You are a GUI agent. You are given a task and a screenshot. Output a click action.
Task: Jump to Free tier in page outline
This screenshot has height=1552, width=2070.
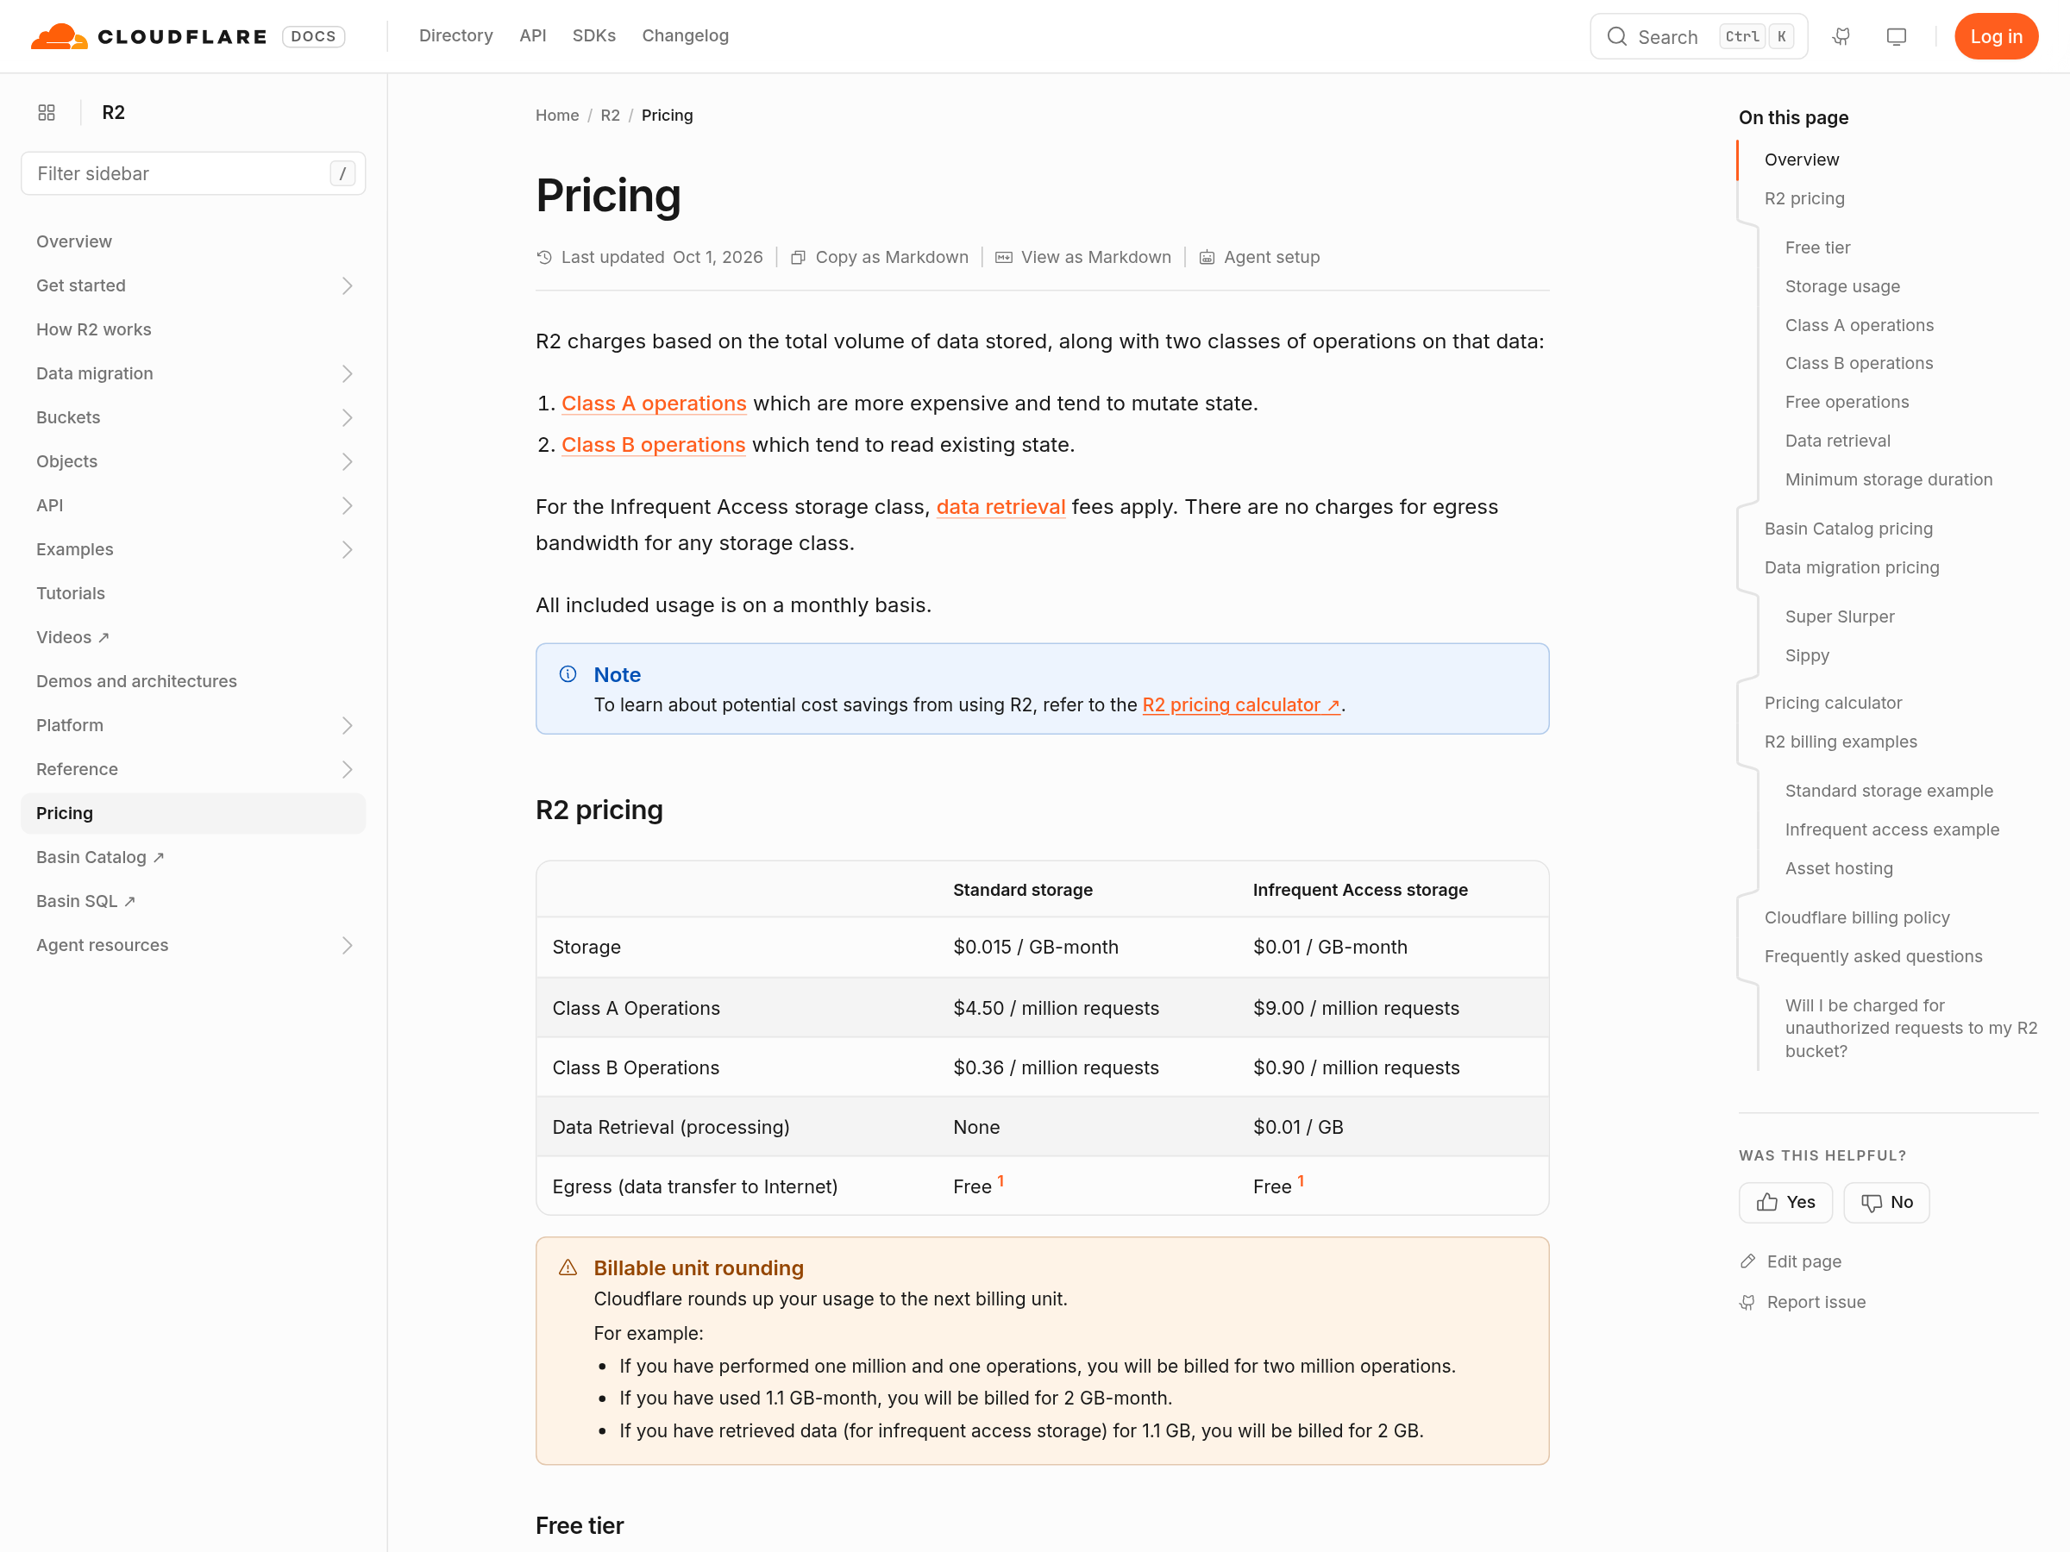[x=1817, y=247]
